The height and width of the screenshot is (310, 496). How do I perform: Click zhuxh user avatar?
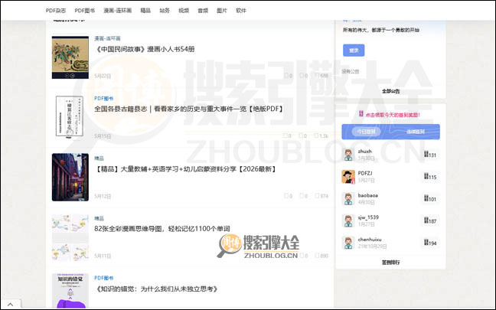pyautogui.click(x=348, y=155)
